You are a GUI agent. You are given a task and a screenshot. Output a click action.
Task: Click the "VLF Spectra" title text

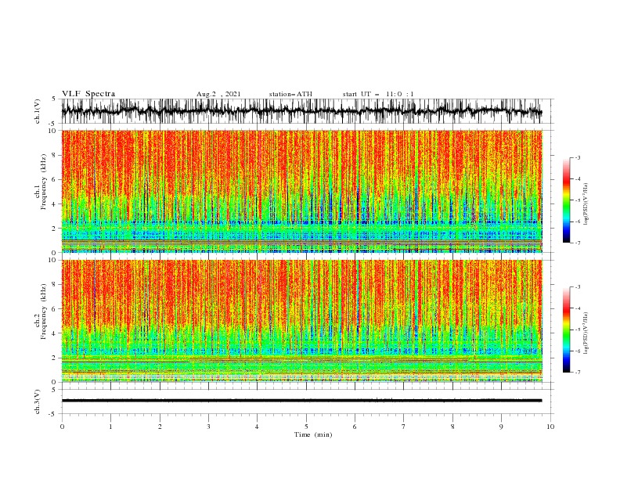click(x=88, y=94)
